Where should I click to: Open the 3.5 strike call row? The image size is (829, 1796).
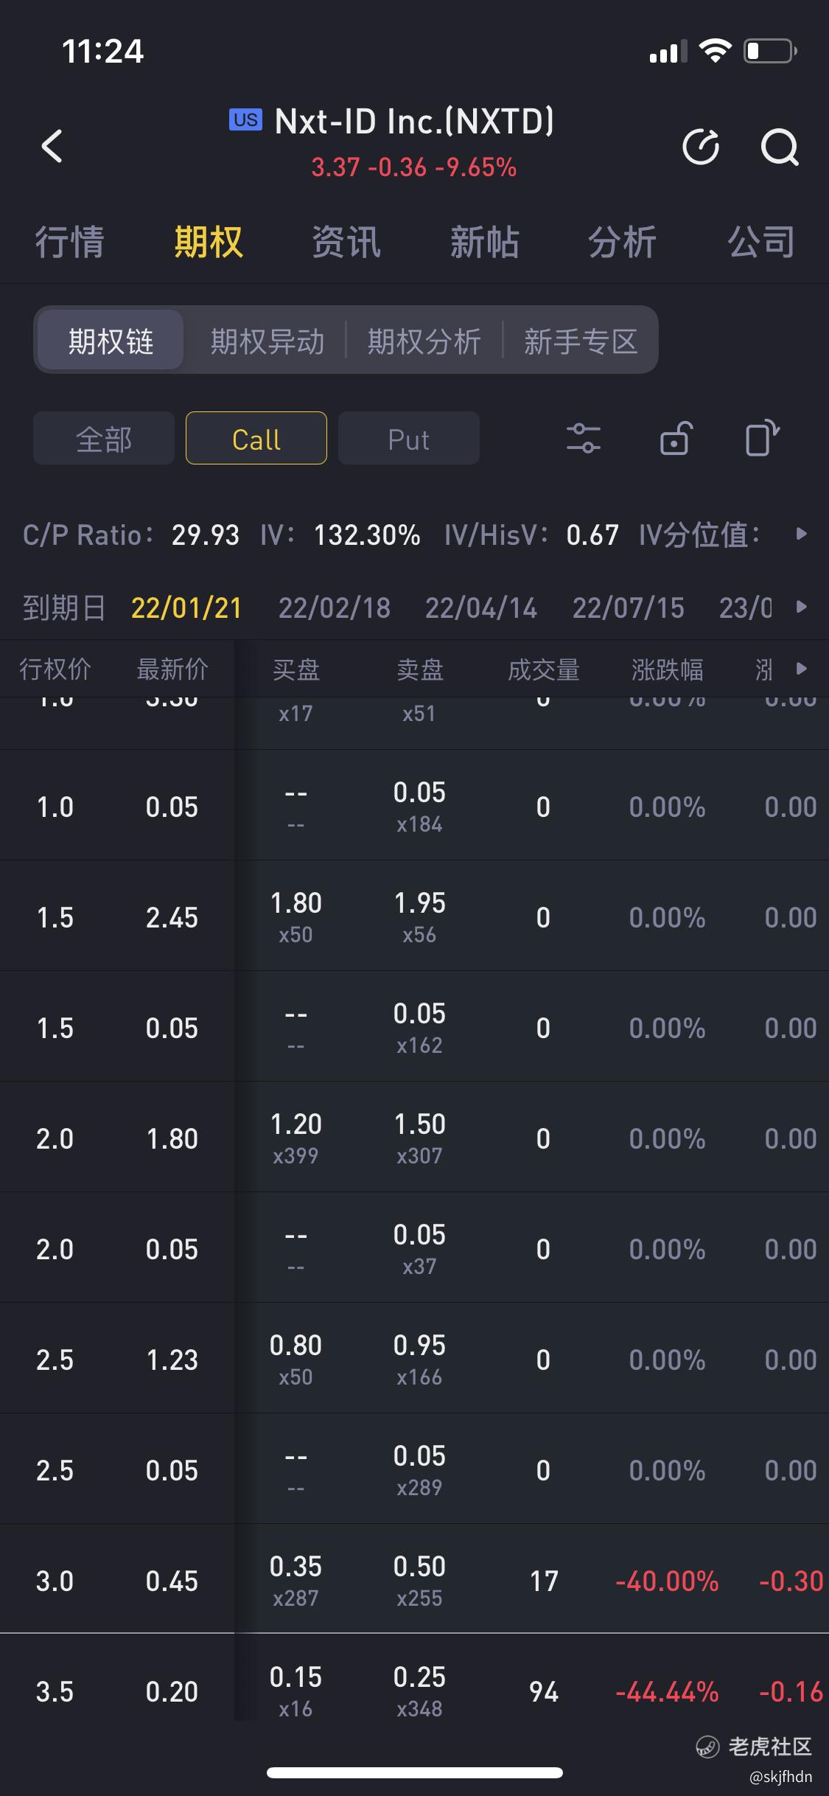[x=414, y=1691]
